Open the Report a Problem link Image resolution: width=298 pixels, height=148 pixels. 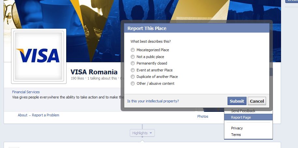tap(46, 115)
